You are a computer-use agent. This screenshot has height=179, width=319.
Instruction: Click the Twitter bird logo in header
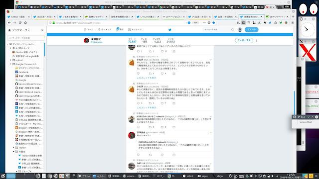[170, 30]
